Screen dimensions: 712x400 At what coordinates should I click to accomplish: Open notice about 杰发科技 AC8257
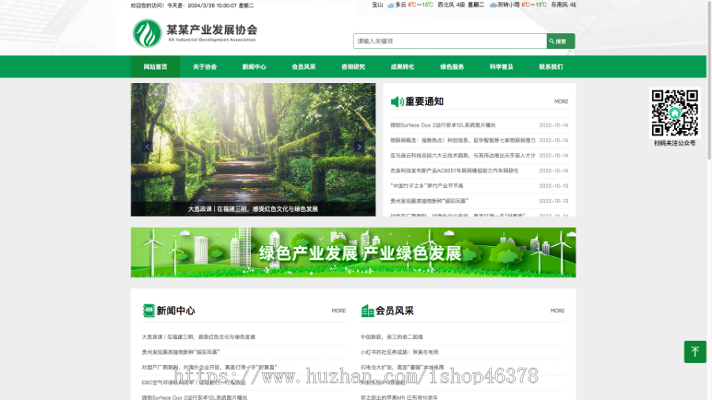click(454, 171)
